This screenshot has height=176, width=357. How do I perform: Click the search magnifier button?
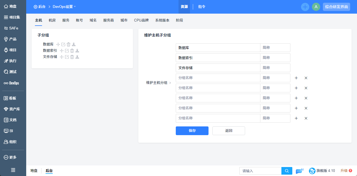[287, 171]
